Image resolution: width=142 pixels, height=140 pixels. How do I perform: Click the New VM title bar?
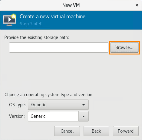[x=71, y=5]
